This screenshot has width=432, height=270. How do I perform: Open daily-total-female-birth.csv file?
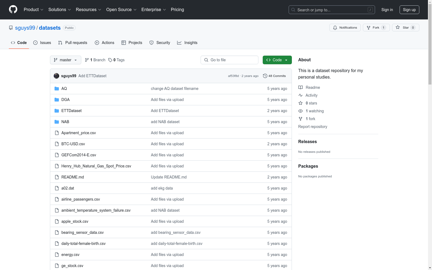click(x=83, y=244)
